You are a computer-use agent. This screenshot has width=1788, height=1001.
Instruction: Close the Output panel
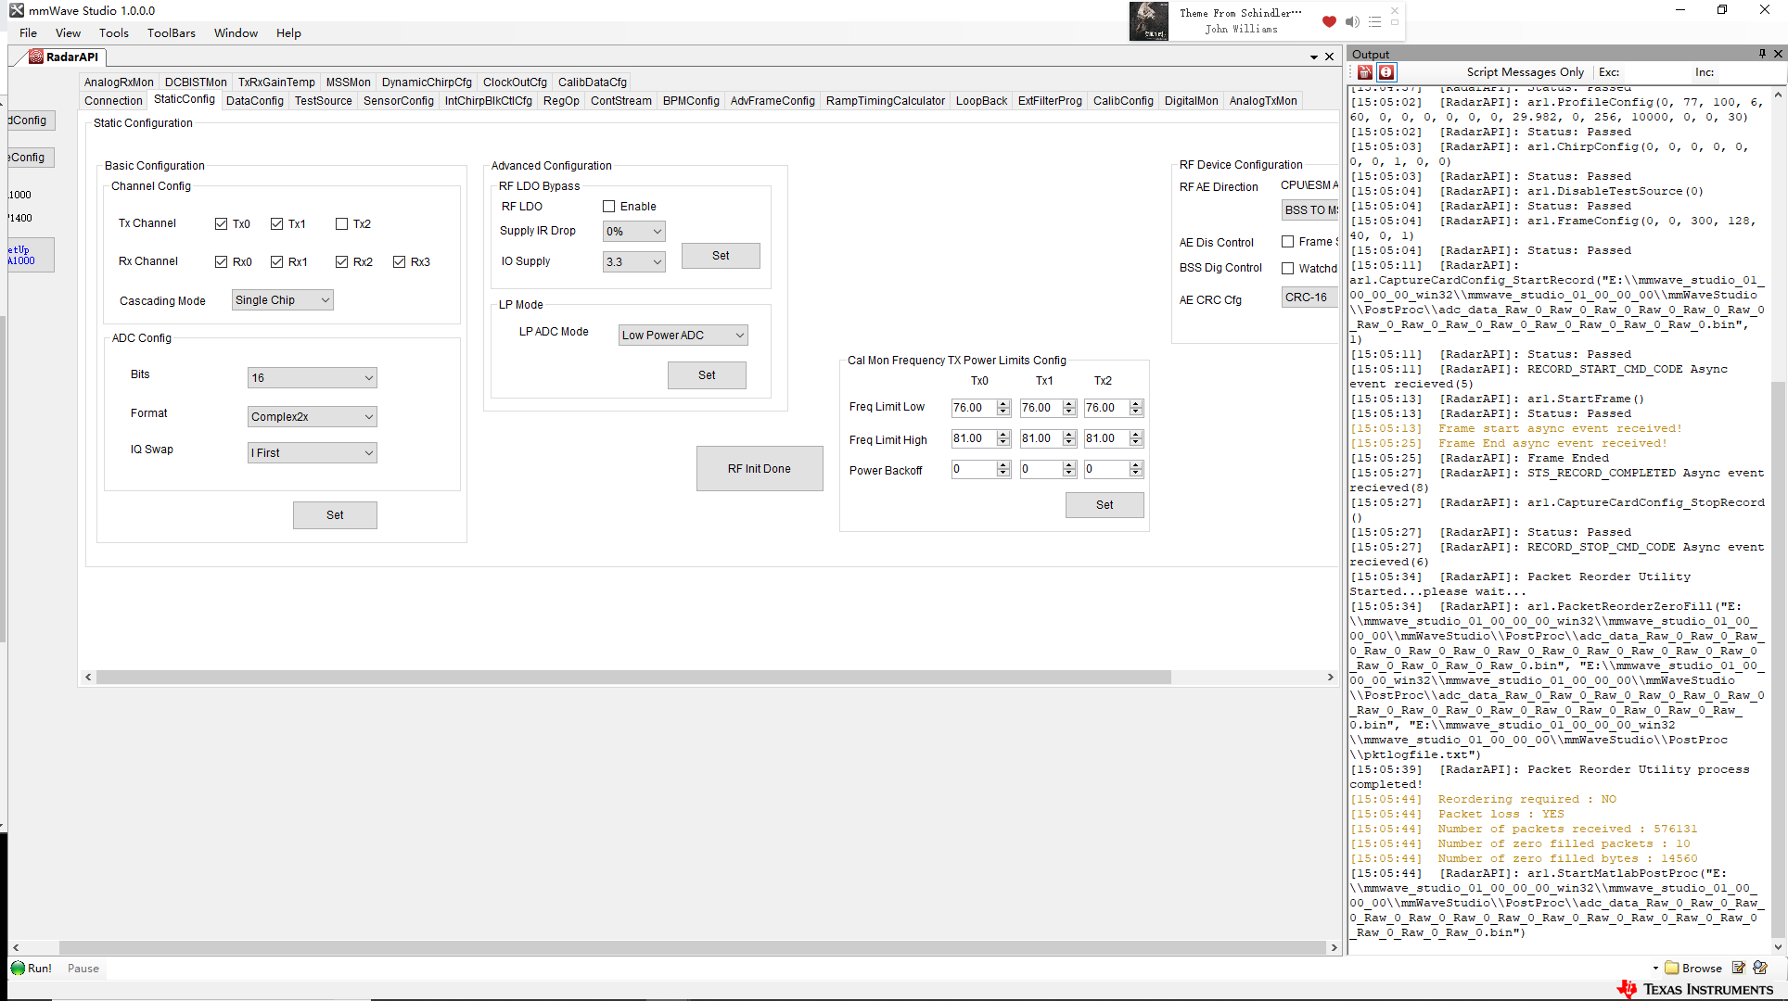1778,54
